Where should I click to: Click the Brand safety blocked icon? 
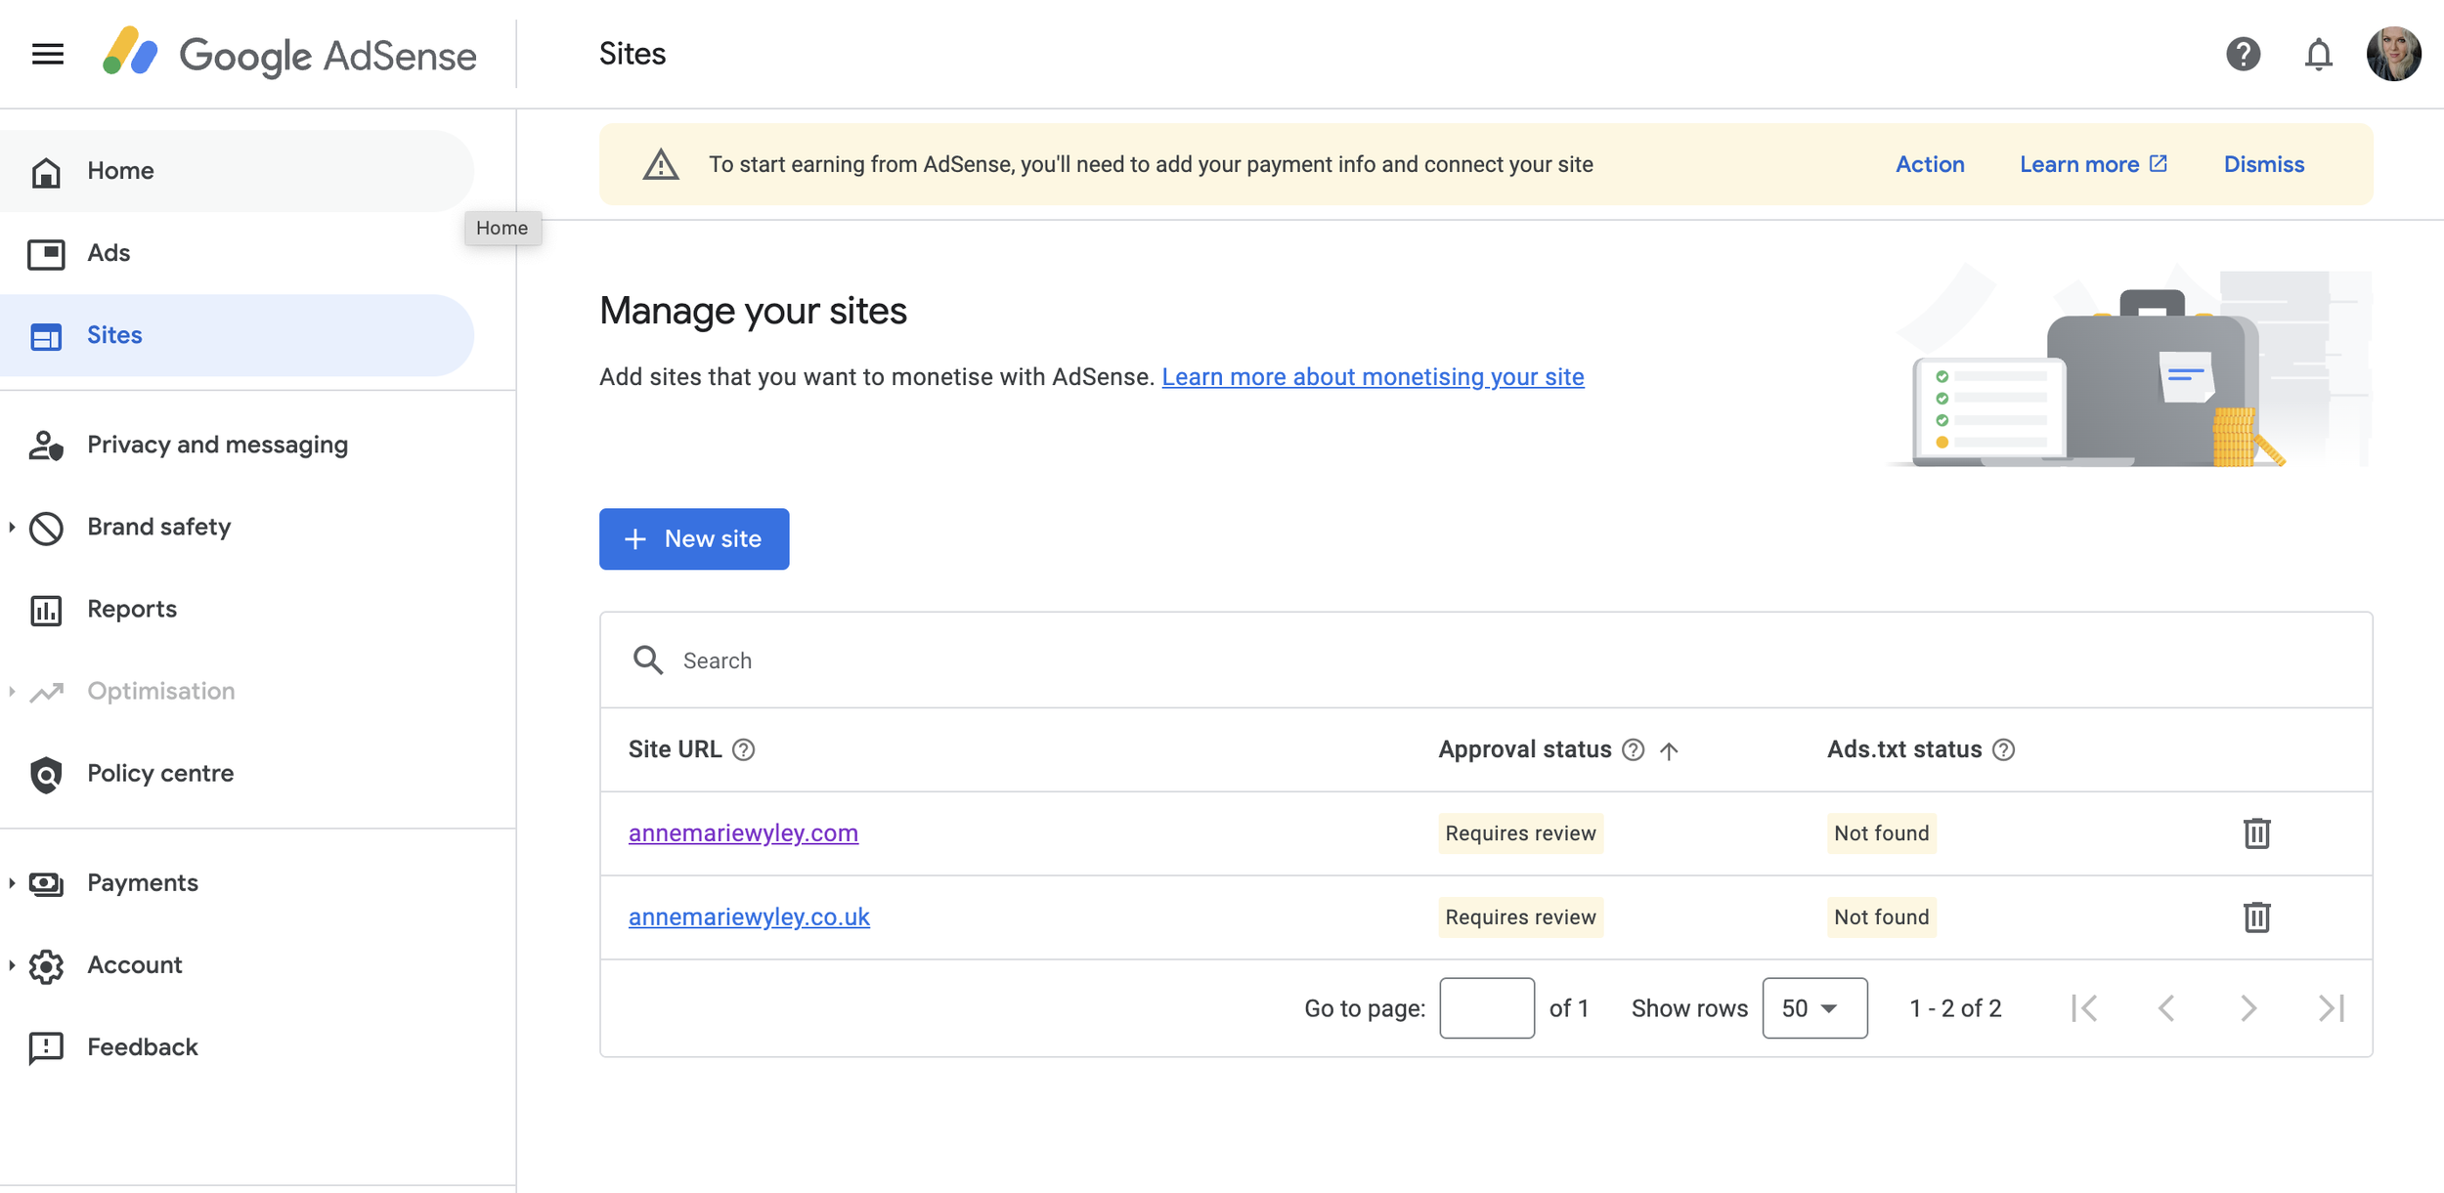pyautogui.click(x=46, y=528)
